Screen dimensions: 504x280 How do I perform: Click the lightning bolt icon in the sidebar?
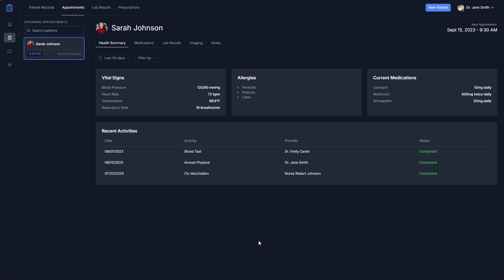(9, 65)
